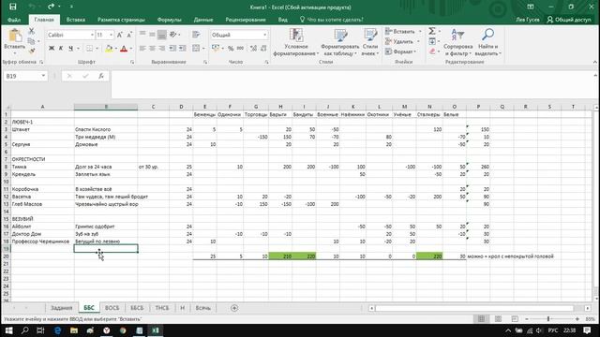This screenshot has height=337, width=600.
Task: Align text to the left
Action: 142,48
